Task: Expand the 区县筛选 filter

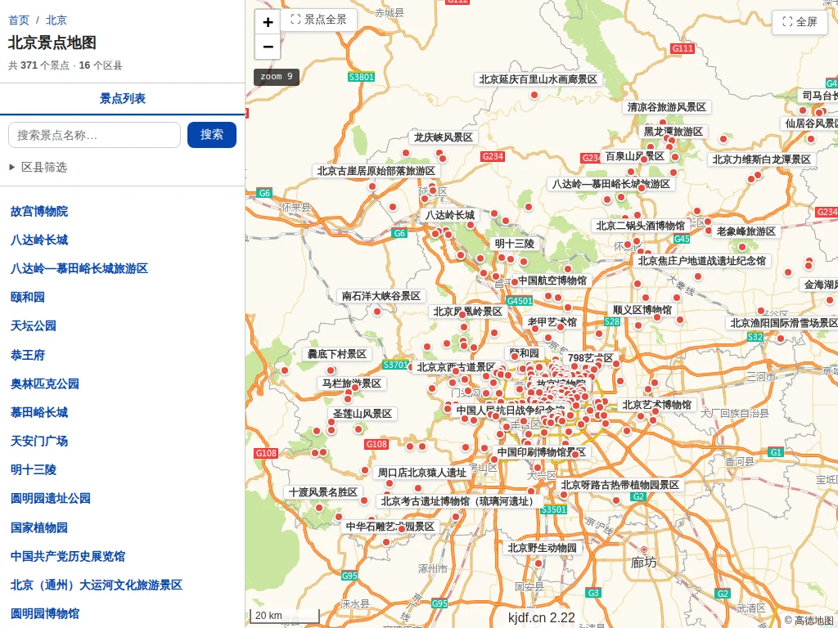Action: (38, 167)
